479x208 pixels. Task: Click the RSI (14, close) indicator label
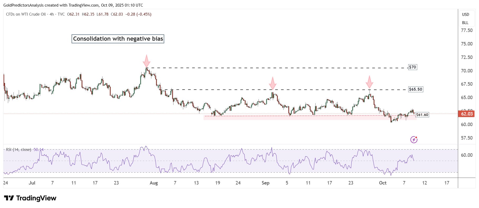point(18,150)
